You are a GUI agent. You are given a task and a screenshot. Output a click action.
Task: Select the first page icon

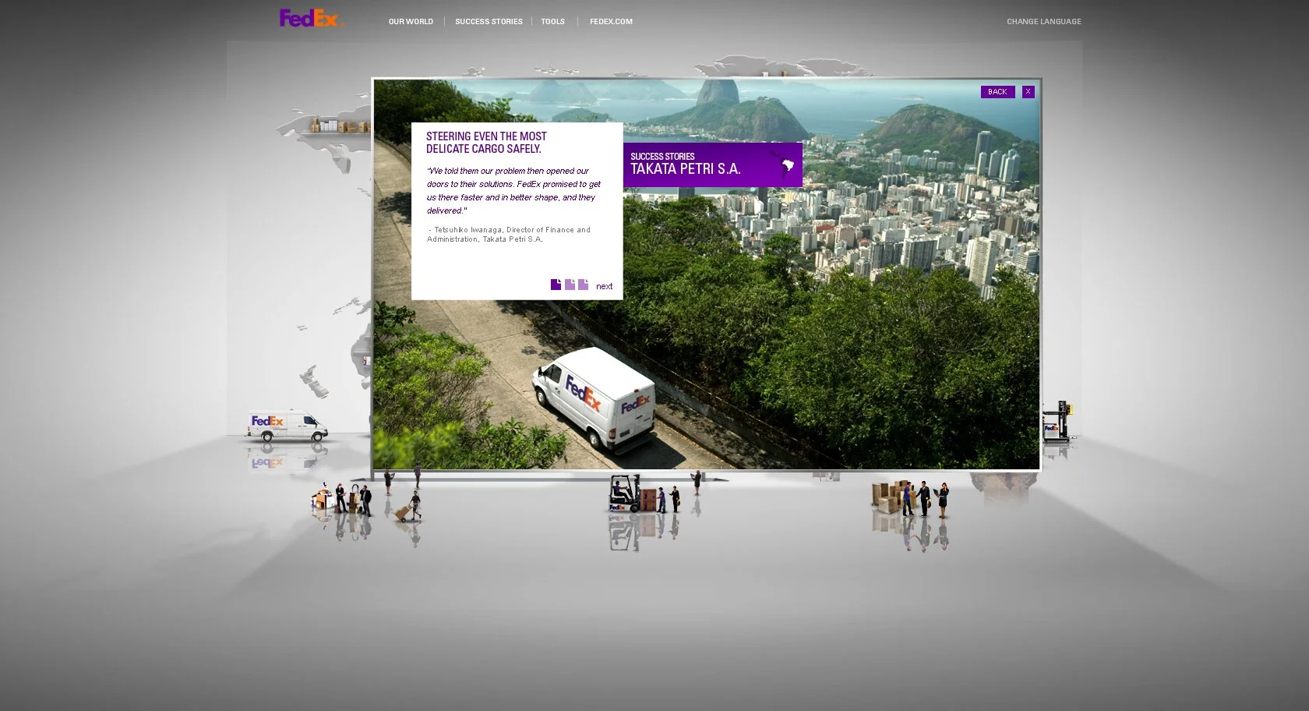[556, 285]
